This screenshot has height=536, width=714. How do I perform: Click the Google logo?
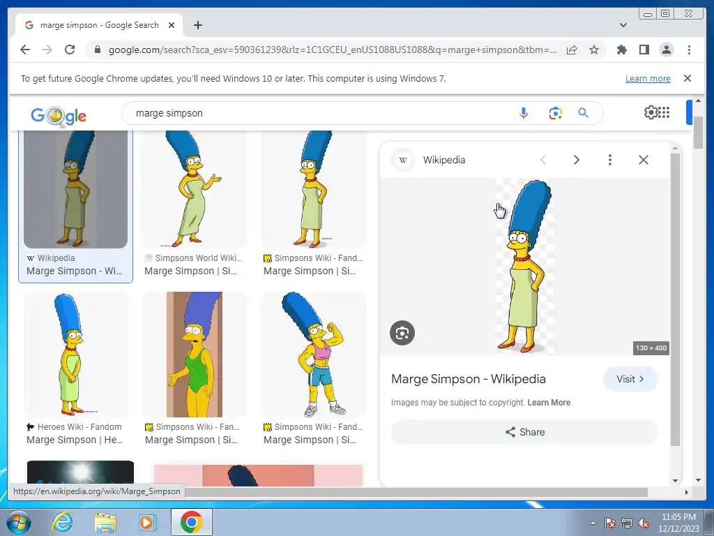pos(59,116)
